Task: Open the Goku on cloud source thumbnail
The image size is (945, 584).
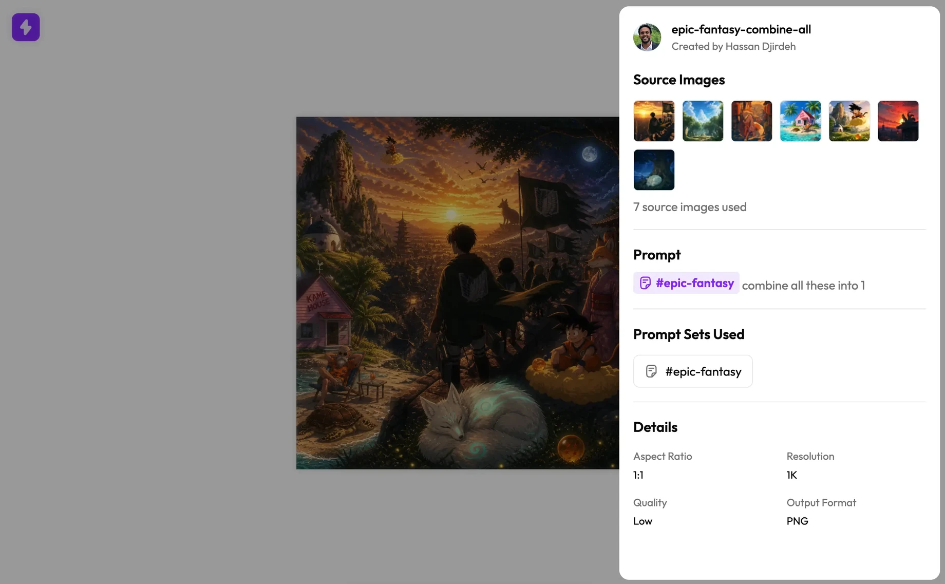Action: (849, 121)
